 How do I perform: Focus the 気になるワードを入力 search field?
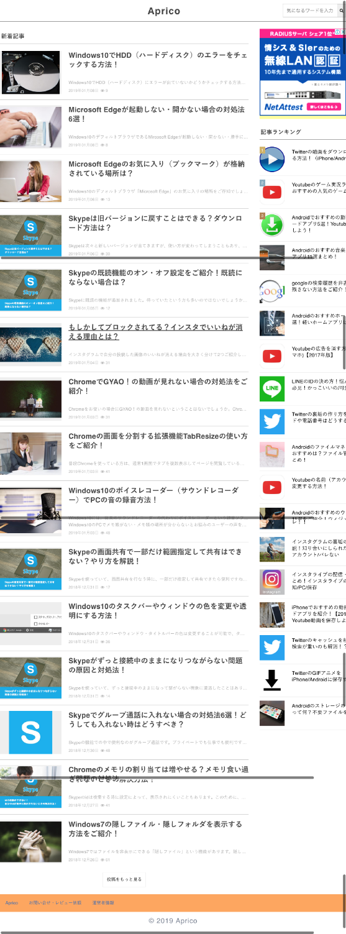310,11
